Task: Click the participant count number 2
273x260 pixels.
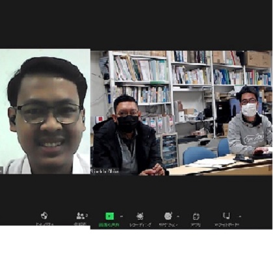Action: click(x=86, y=215)
